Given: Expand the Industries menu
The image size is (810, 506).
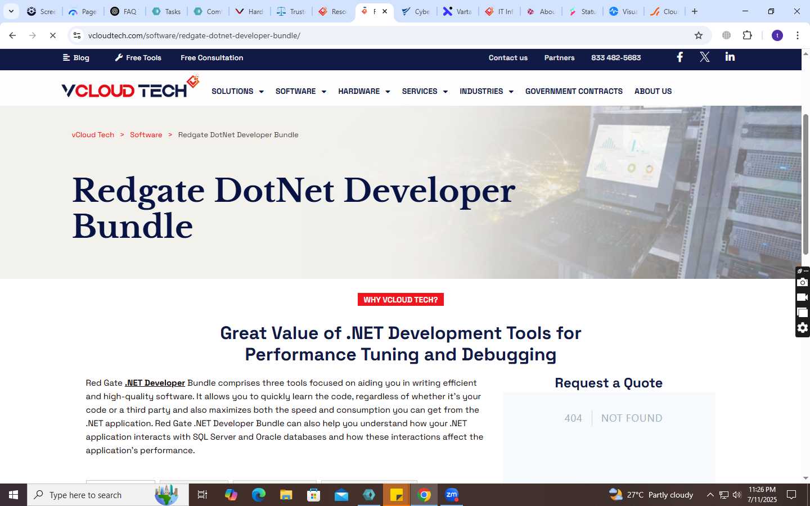Looking at the screenshot, I should tap(487, 91).
